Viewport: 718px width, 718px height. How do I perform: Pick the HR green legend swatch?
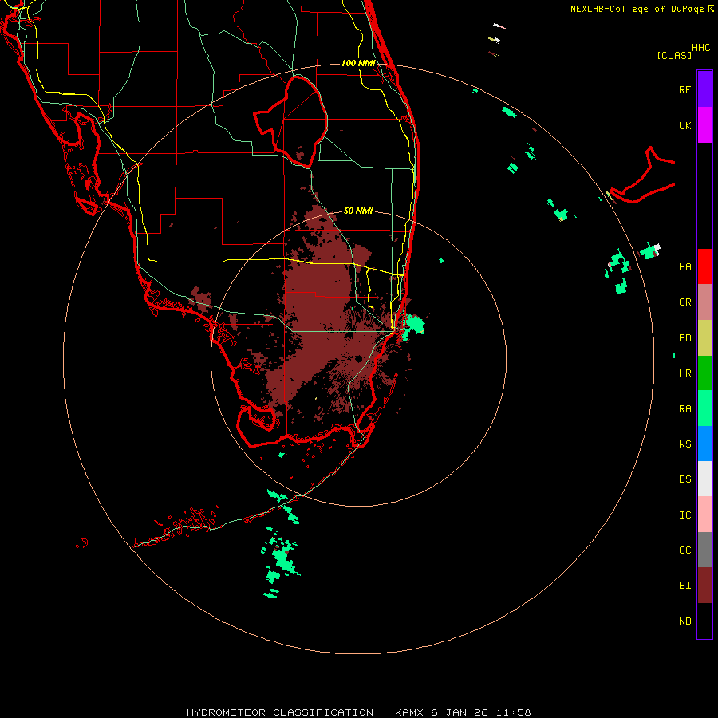click(704, 373)
